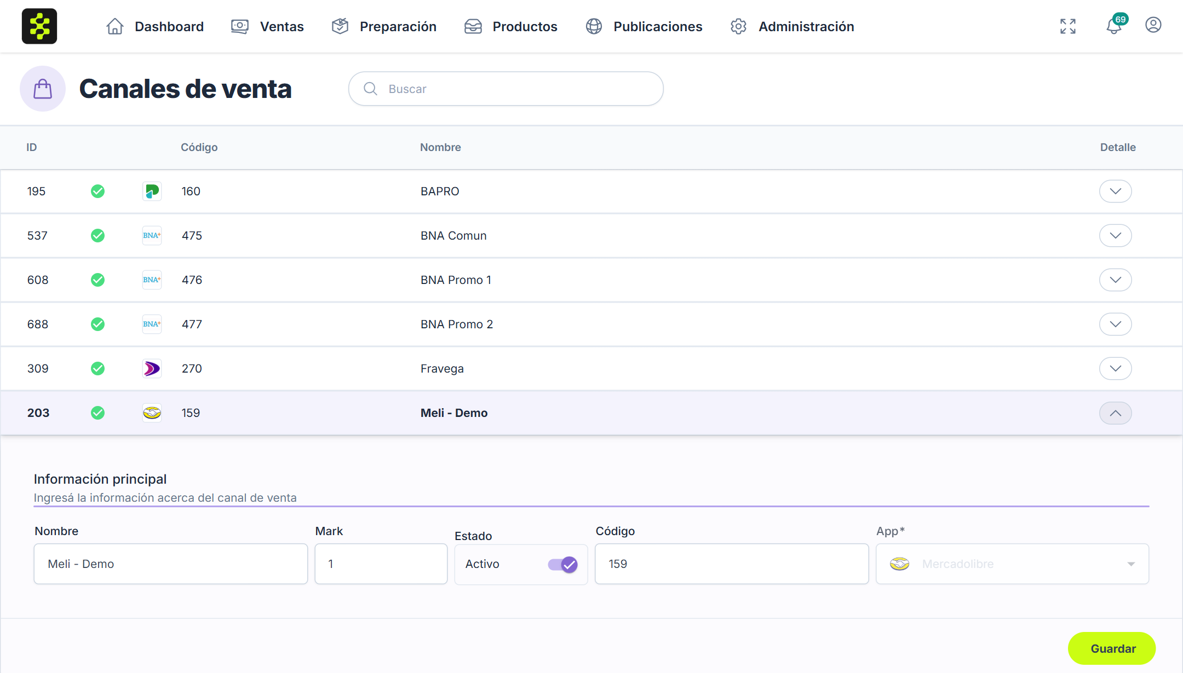
Task: Click green status check for BNA Promo 1
Action: pyautogui.click(x=97, y=280)
